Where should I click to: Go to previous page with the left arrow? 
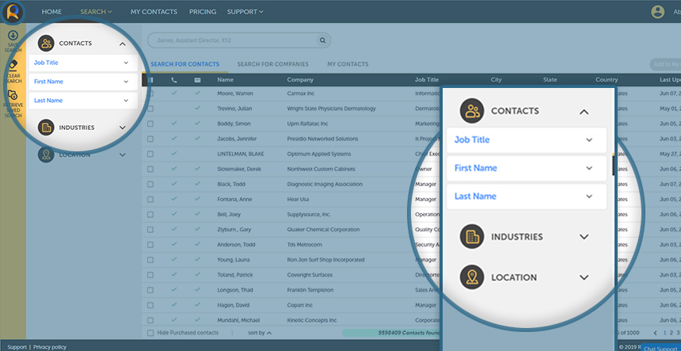click(x=656, y=333)
